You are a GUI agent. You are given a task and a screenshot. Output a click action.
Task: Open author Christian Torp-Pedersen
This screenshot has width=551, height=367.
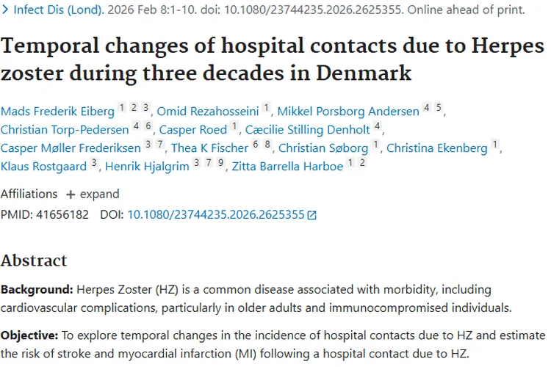click(65, 130)
